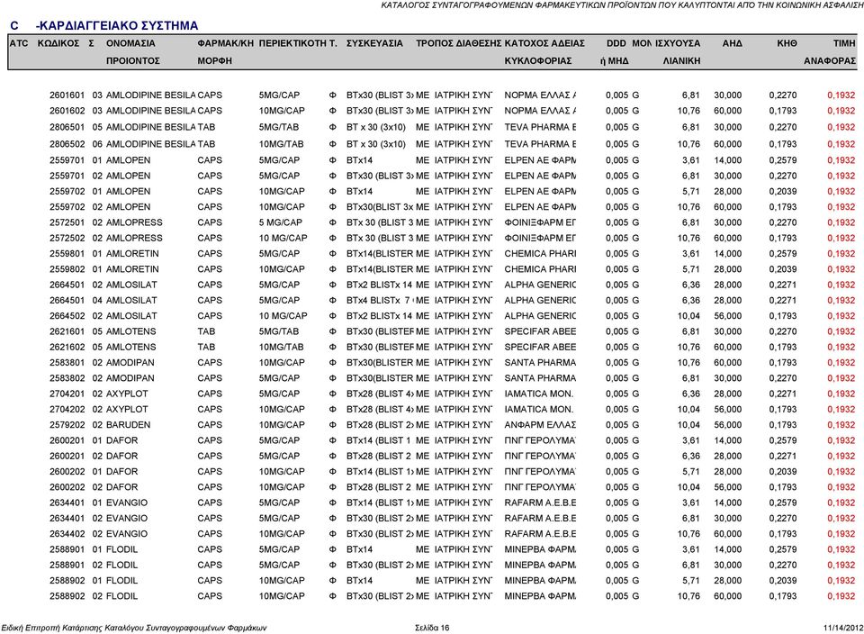Click IAMATICA MON. holder in row 2704201
This screenshot has height=634, width=864.
click(539, 394)
